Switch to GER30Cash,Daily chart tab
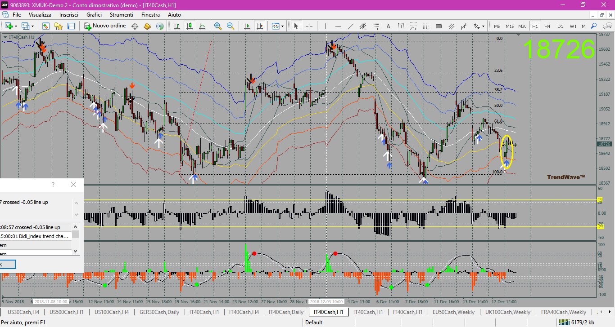Screen dimensions: 615x327 (159, 312)
